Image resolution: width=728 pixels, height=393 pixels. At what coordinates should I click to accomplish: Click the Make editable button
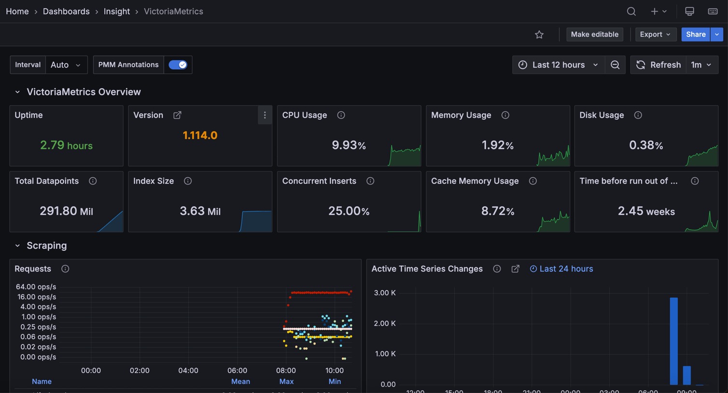594,34
